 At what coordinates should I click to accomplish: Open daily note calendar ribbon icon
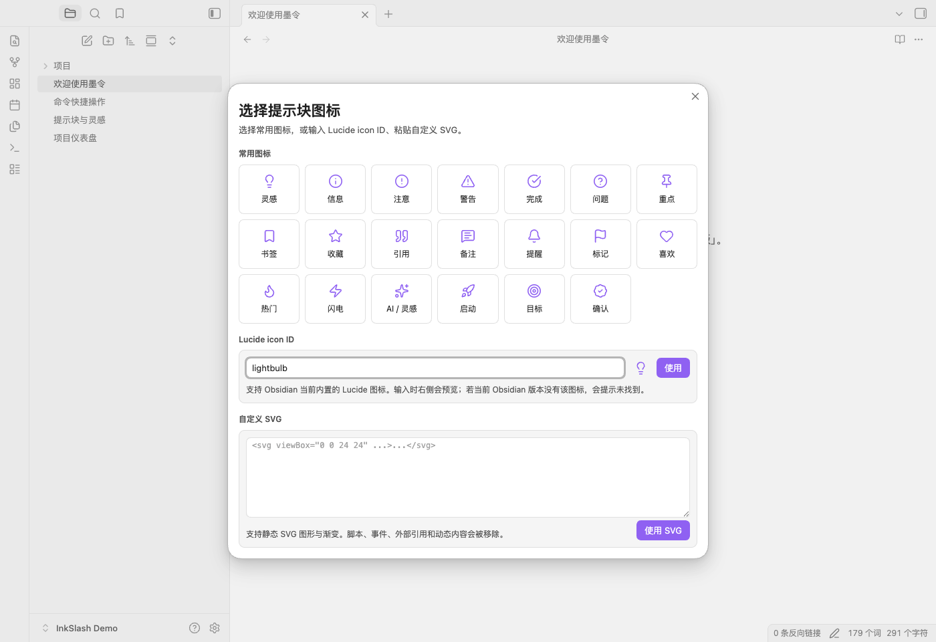tap(15, 105)
